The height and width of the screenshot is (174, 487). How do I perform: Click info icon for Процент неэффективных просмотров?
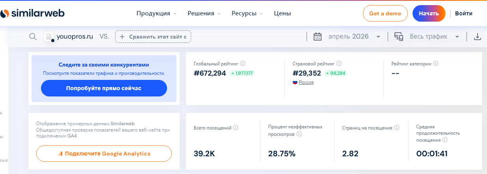299,134
